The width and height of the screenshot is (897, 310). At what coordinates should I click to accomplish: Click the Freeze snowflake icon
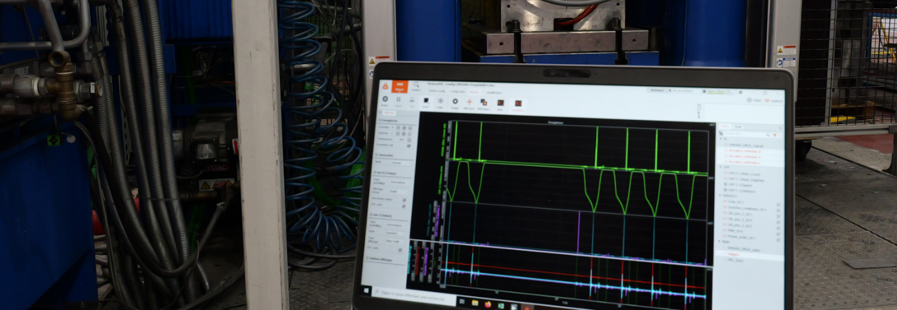pos(440,102)
